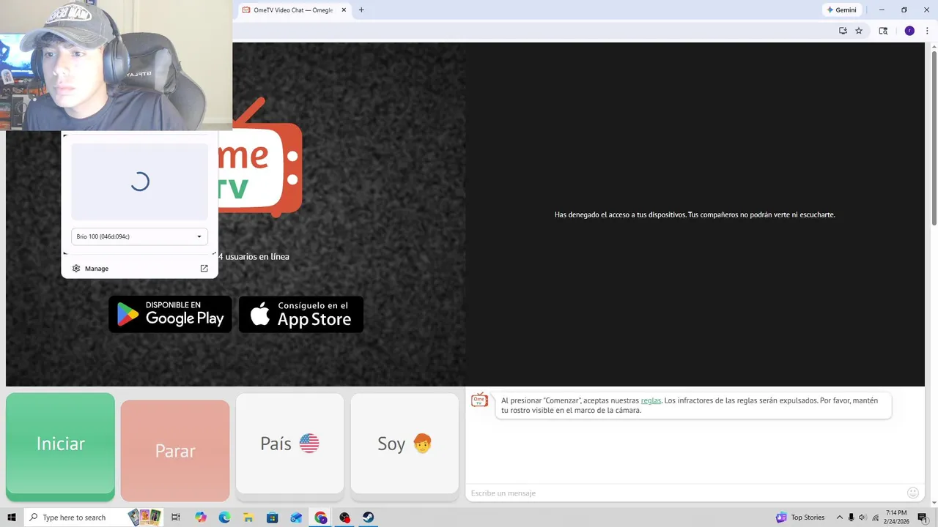Click the Gemini button in Chrome

[x=841, y=10]
